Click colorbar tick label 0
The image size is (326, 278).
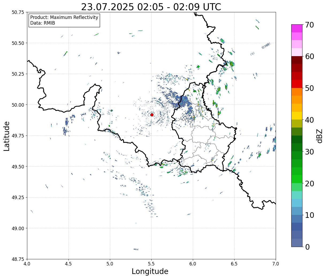pos(307,247)
